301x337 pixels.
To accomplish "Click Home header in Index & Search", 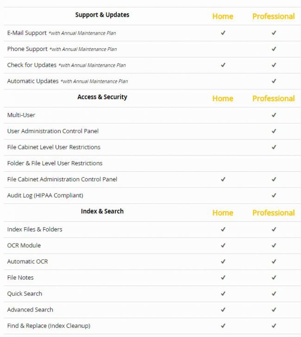I will coord(223,213).
